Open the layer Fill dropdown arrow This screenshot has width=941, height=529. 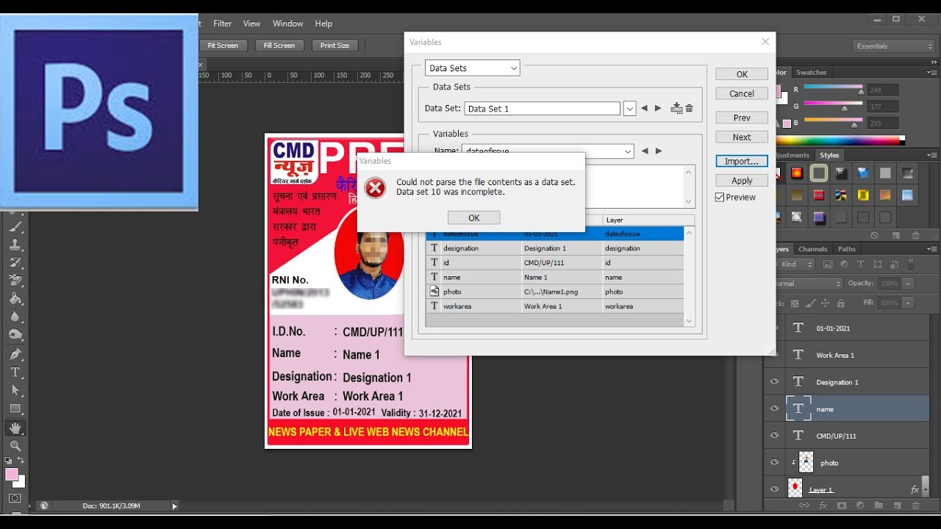909,303
